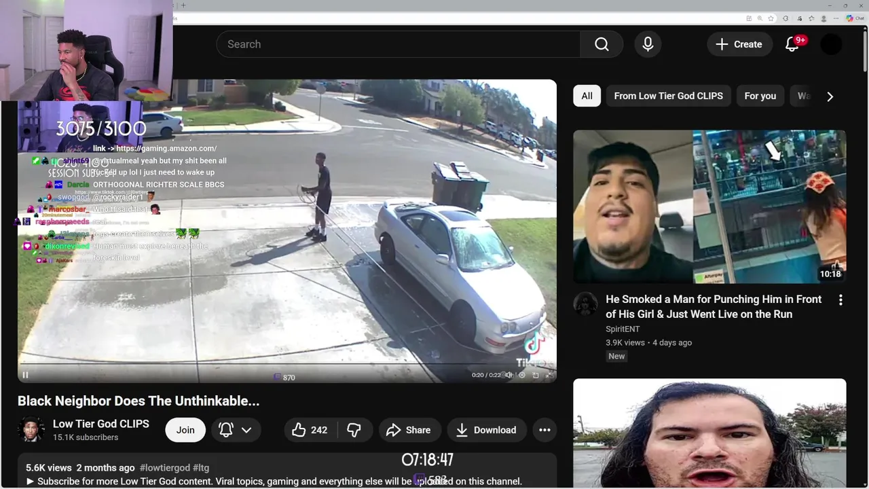Select the For you chip
869x489 pixels.
pyautogui.click(x=760, y=96)
